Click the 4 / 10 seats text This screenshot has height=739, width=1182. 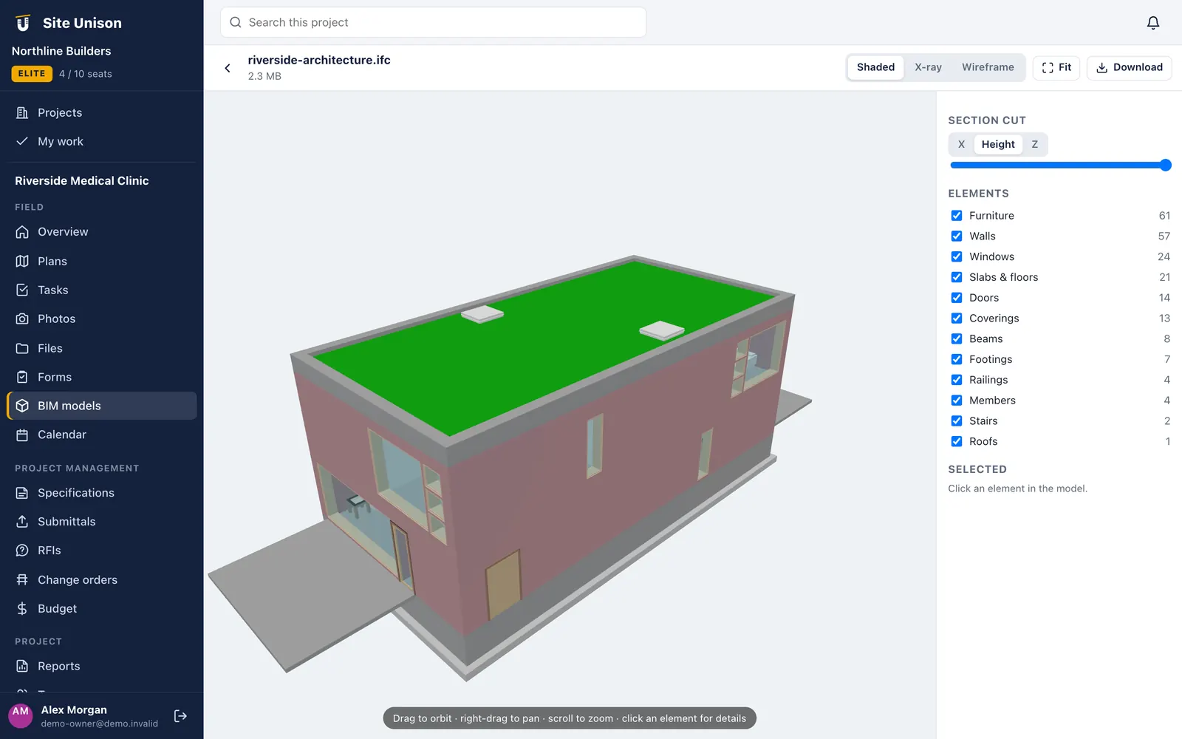(x=86, y=74)
